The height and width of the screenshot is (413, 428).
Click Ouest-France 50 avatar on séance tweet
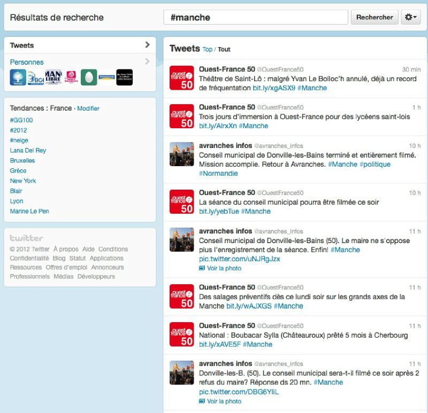coord(182,201)
